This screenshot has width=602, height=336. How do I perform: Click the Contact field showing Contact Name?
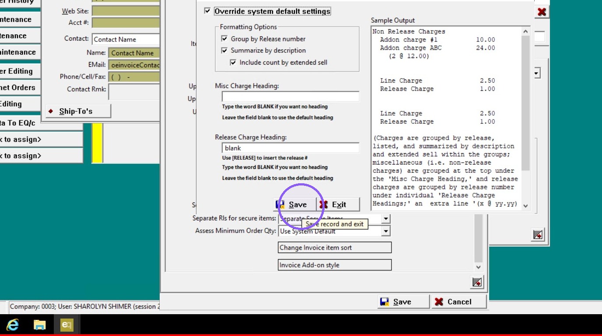pos(126,39)
